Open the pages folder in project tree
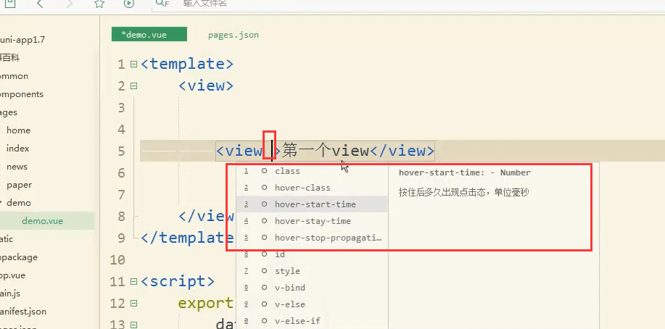The height and width of the screenshot is (329, 665). [x=9, y=112]
